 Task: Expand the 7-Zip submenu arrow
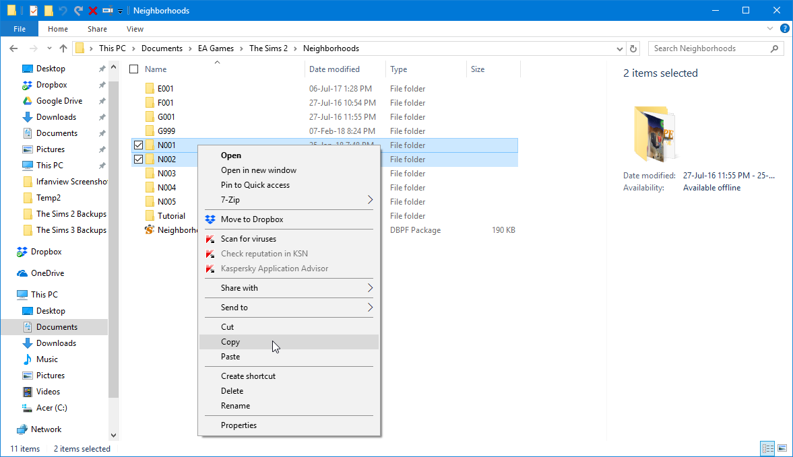click(370, 200)
